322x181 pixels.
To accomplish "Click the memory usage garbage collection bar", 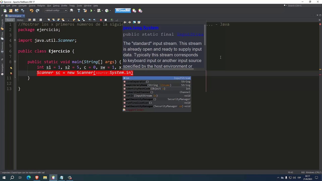I will point(123,11).
